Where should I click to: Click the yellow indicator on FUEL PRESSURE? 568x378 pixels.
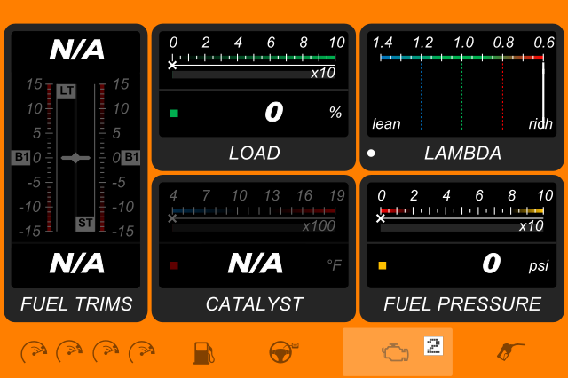coord(383,266)
